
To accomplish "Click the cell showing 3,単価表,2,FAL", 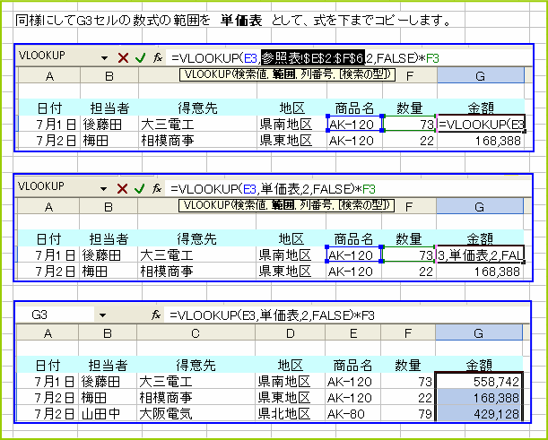I will (x=480, y=255).
